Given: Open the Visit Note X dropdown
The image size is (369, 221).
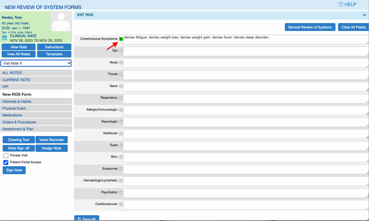Looking at the screenshot, I should coord(36,63).
